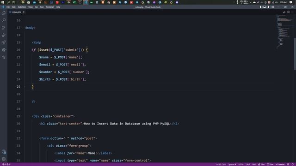Change file encoding via UTF-8 in the status bar
Screen dimensions: 296x166
click(x=241, y=165)
